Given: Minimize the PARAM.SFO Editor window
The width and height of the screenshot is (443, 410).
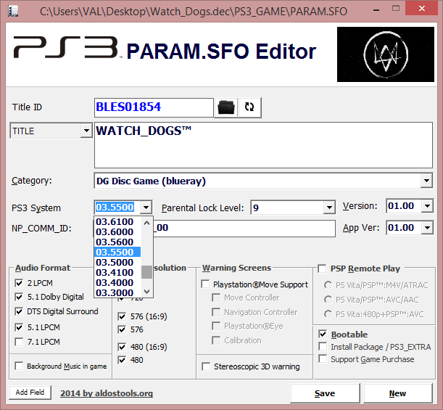Looking at the screenshot, I should [x=376, y=10].
